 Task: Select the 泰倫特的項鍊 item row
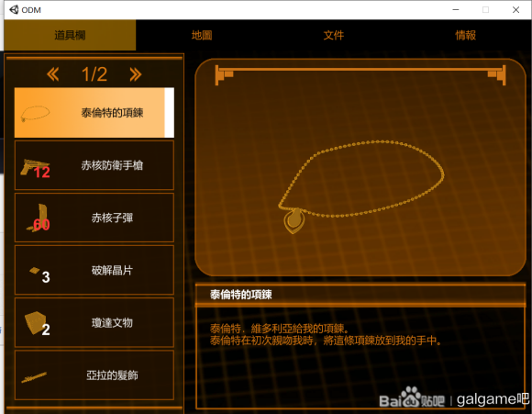94,113
